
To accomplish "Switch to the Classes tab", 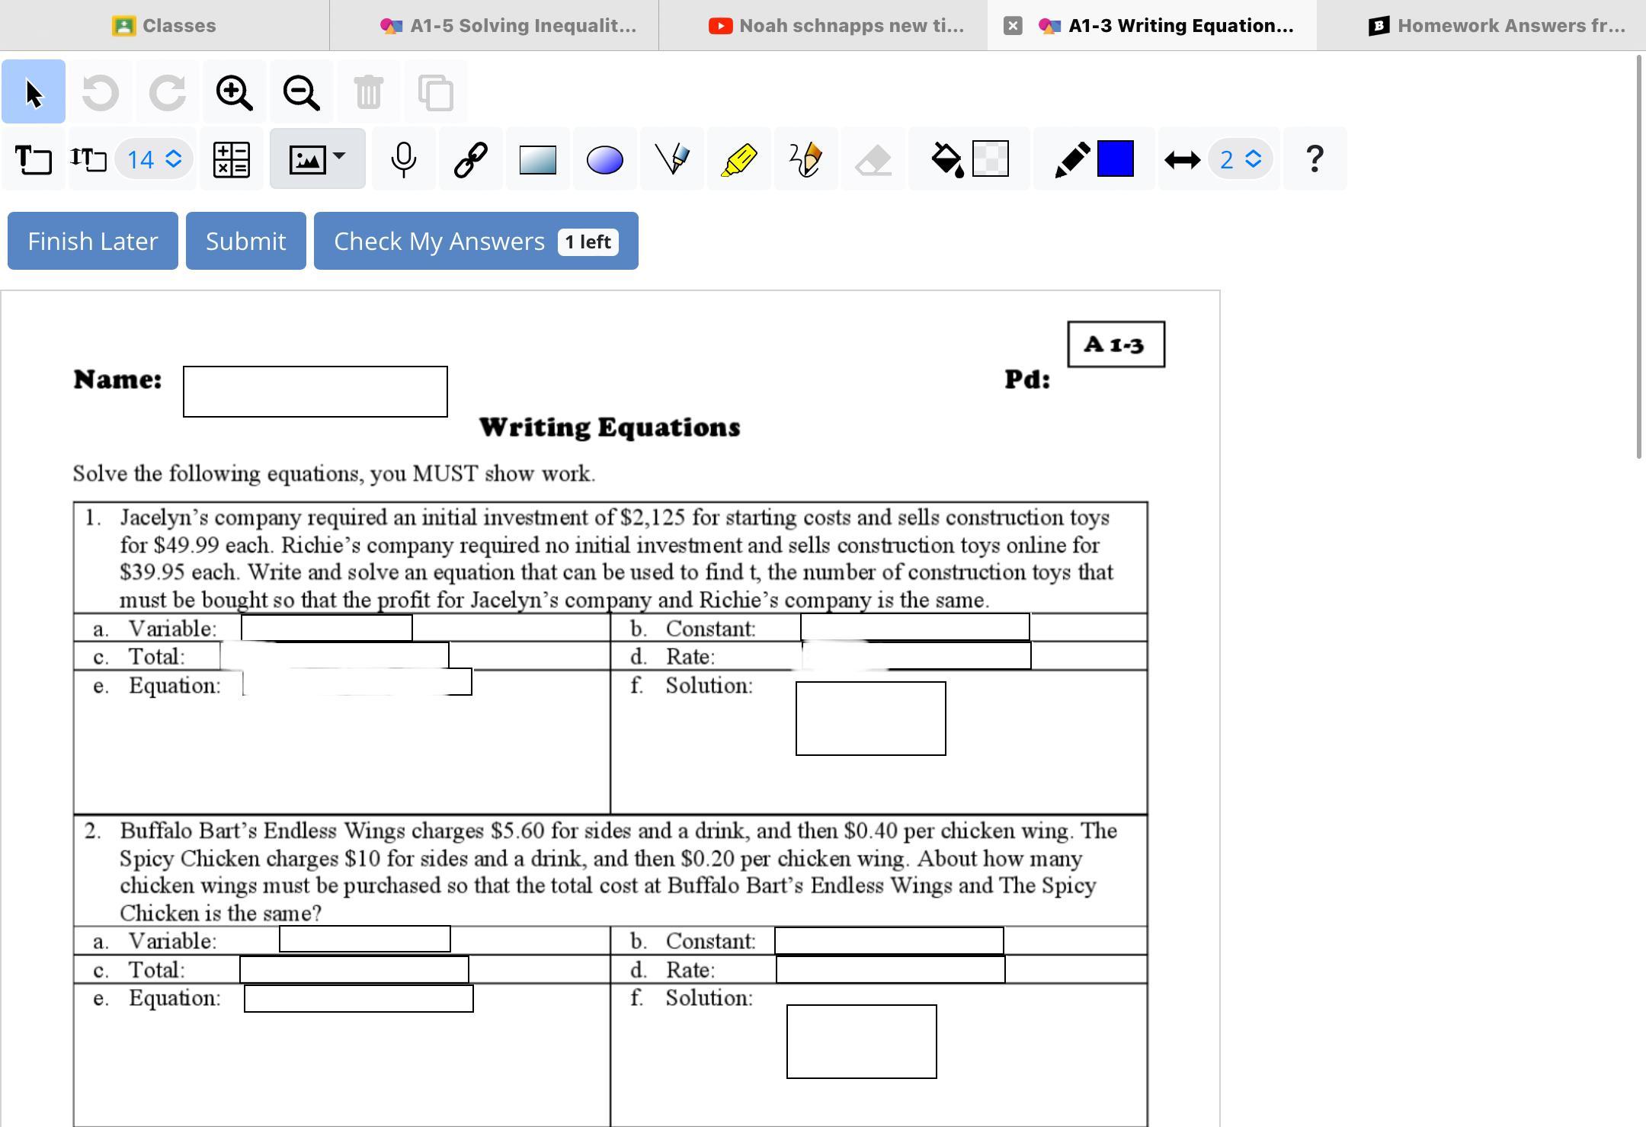I will (x=165, y=25).
